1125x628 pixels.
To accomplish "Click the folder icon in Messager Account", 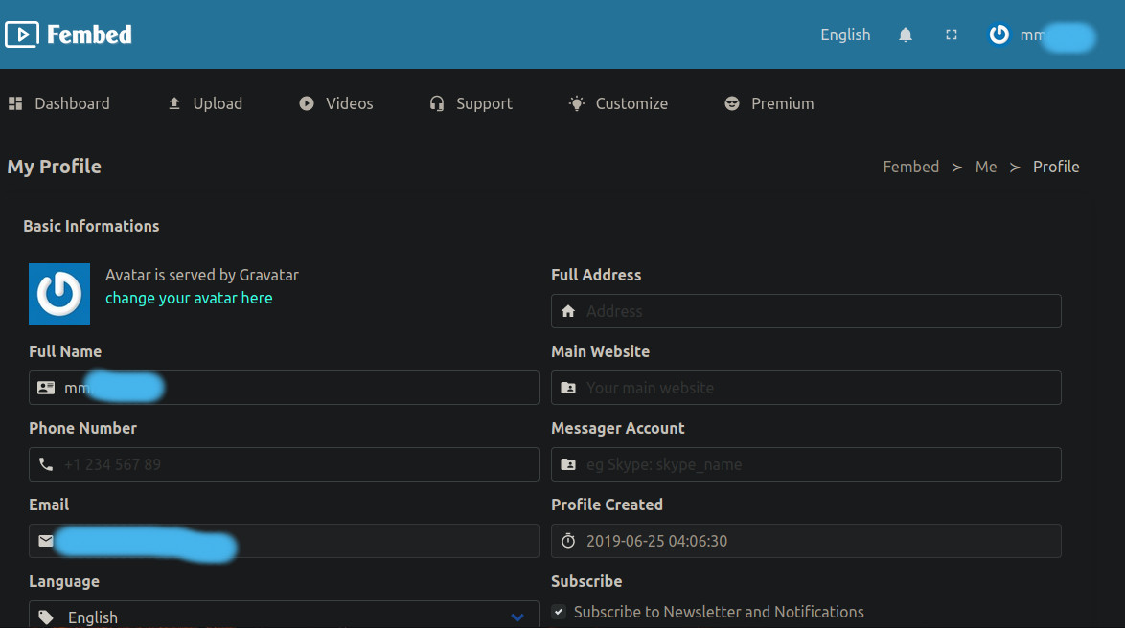I will (x=568, y=464).
